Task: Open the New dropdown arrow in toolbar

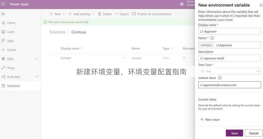Action: point(64,14)
